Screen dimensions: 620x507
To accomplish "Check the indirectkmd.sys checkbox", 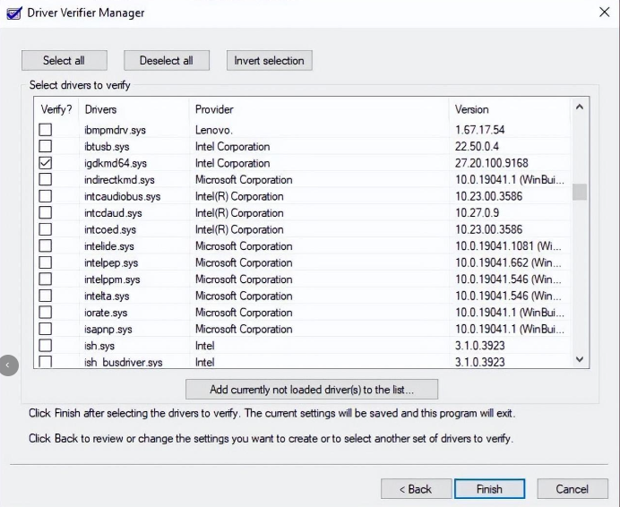I will (46, 179).
